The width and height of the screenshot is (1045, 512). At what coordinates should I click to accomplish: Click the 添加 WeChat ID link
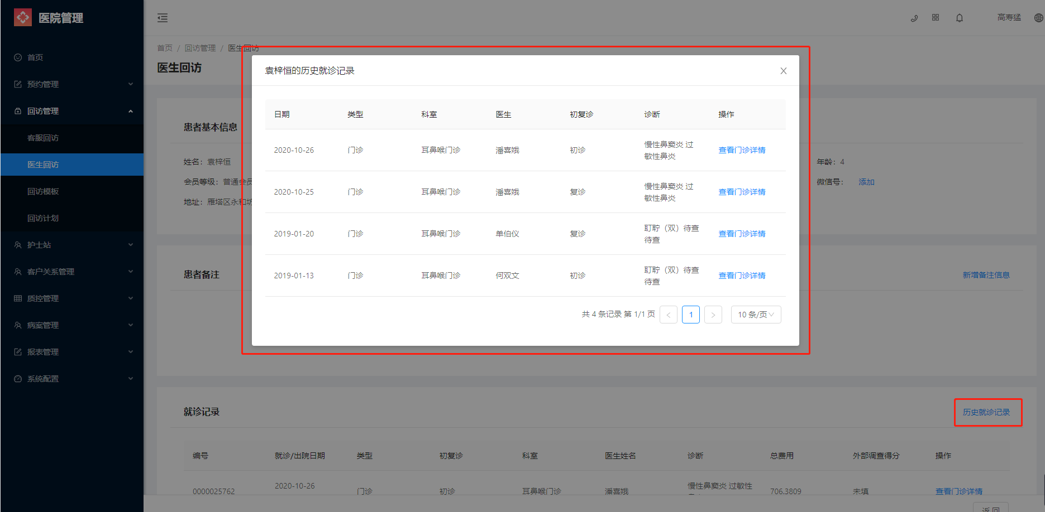click(x=866, y=182)
